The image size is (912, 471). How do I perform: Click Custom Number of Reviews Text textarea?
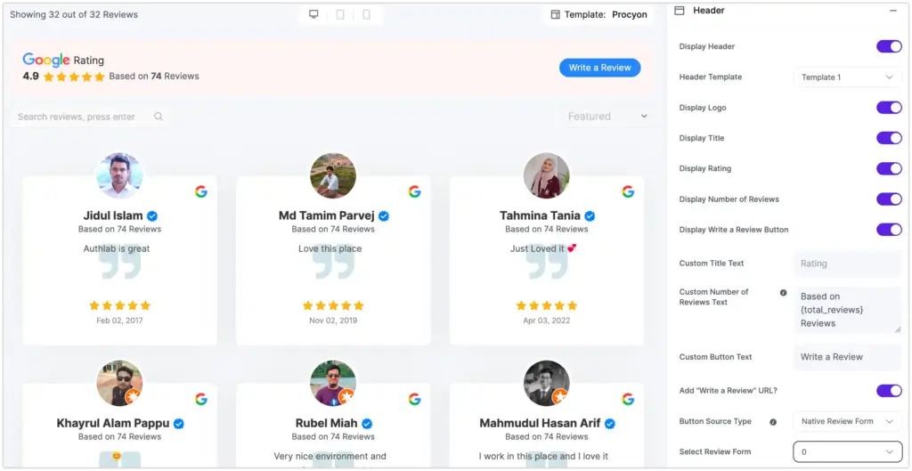(x=848, y=310)
